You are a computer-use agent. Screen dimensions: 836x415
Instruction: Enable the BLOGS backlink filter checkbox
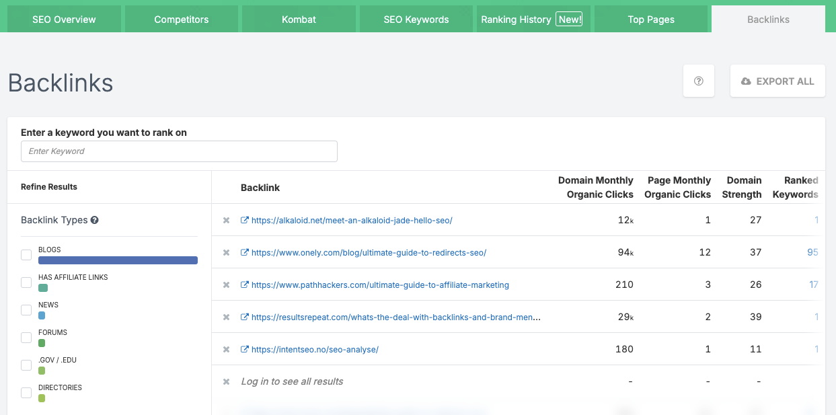(x=26, y=255)
